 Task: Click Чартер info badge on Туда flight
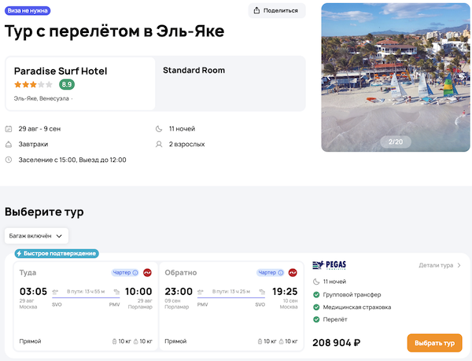125,273
